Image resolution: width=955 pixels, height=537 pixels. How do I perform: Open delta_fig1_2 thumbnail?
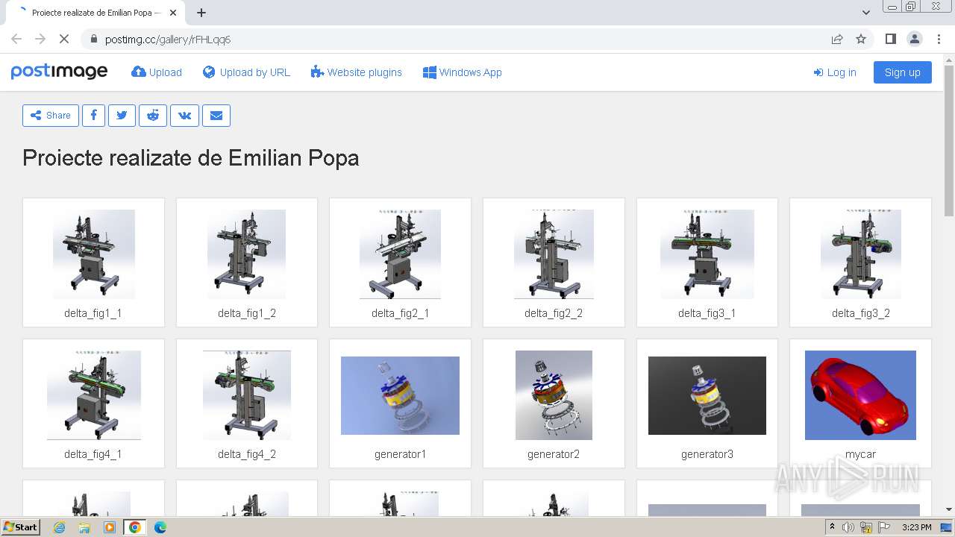pyautogui.click(x=247, y=254)
